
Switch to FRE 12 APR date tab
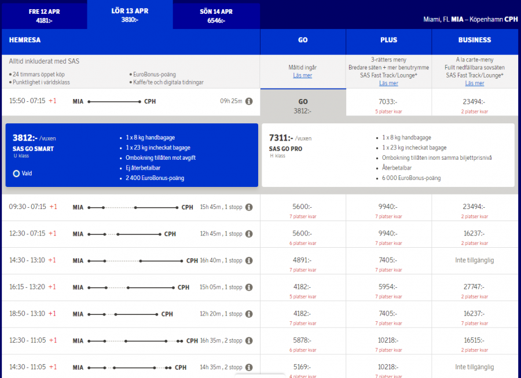pyautogui.click(x=44, y=16)
